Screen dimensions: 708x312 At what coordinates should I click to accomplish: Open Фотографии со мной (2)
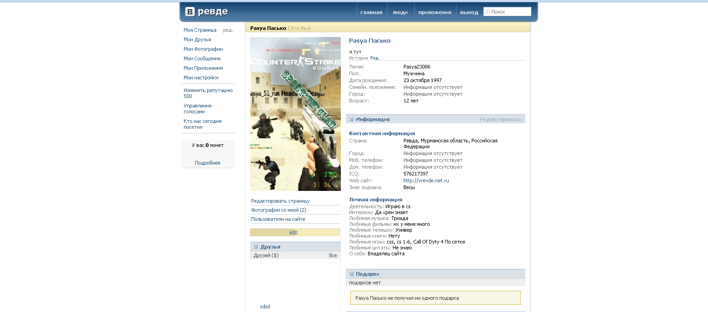tap(279, 210)
